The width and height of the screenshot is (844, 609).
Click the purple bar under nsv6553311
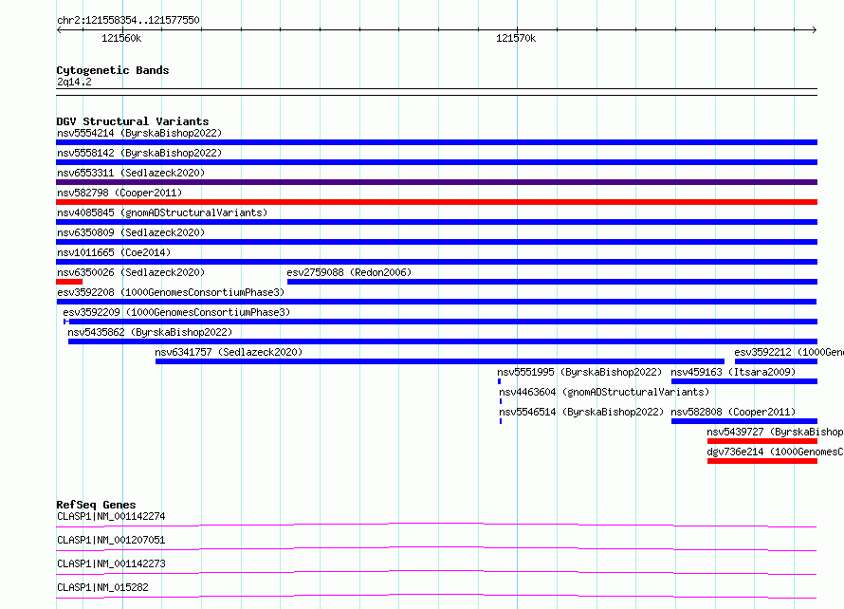(x=436, y=182)
